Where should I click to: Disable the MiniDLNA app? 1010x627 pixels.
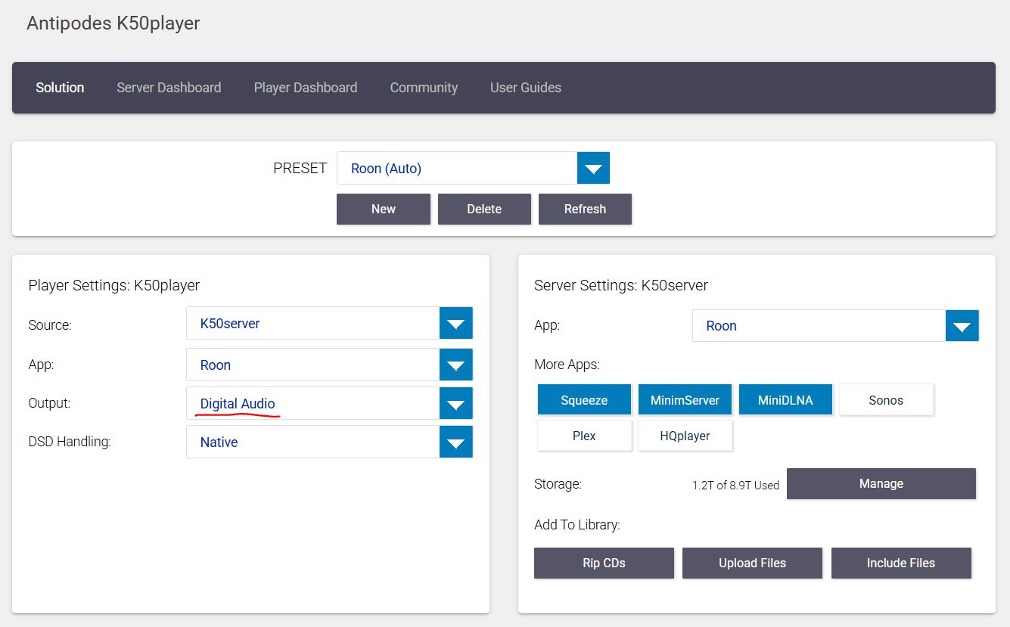785,400
